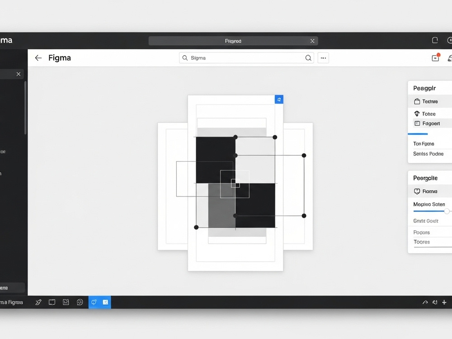
Task: Select the frame tool in bottom toolbar
Action: (x=52, y=302)
